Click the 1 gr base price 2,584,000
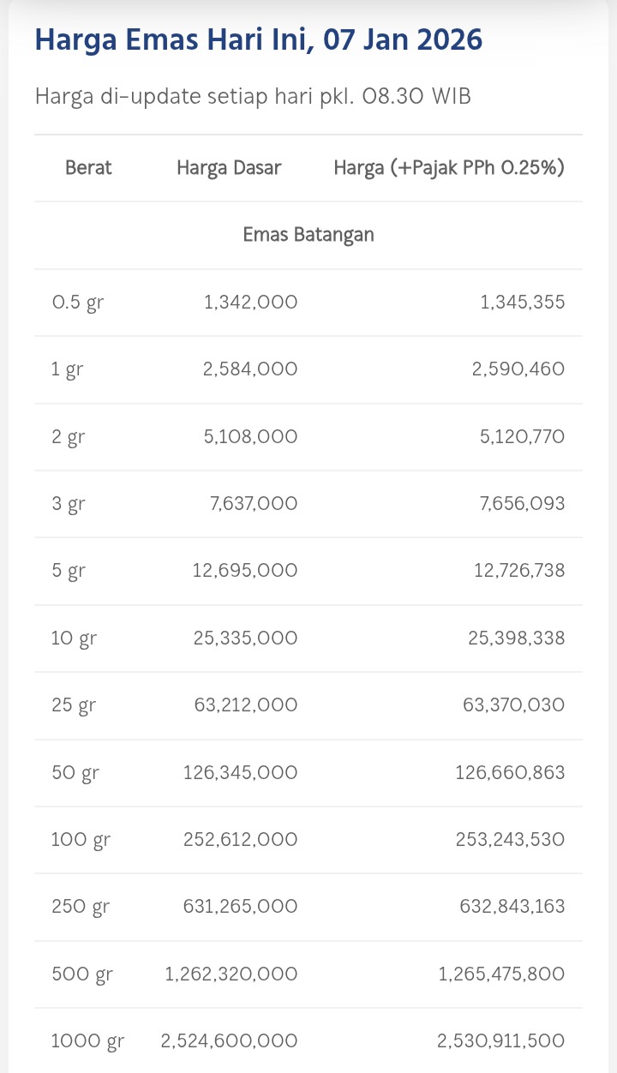 click(x=250, y=369)
